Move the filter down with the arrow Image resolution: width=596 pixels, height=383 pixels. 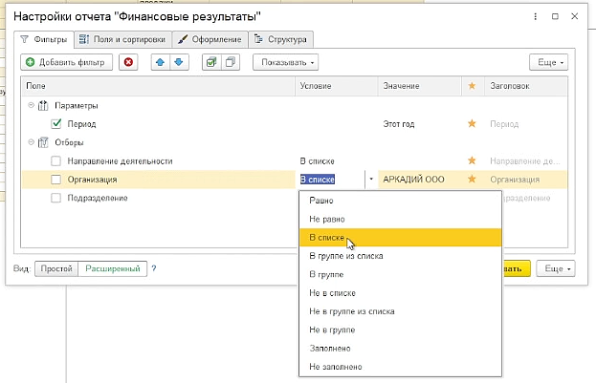(x=179, y=62)
